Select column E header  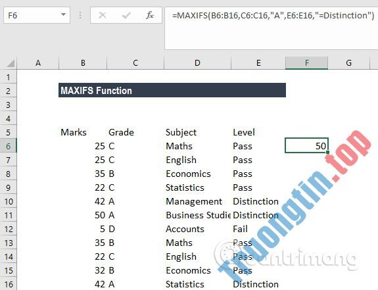pos(258,63)
